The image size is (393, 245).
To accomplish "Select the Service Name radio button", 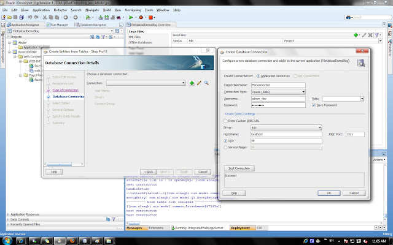I will pyautogui.click(x=225, y=148).
